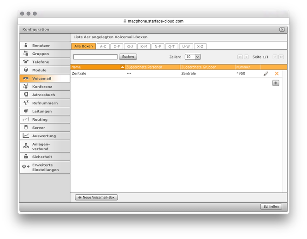Go to first page arrows
The width and height of the screenshot is (307, 239).
coord(240,57)
